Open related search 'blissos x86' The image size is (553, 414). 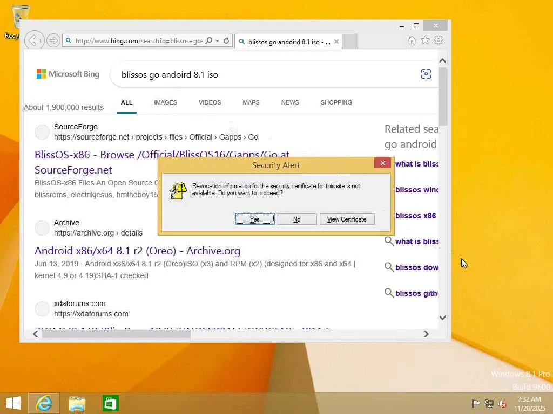[x=415, y=216]
